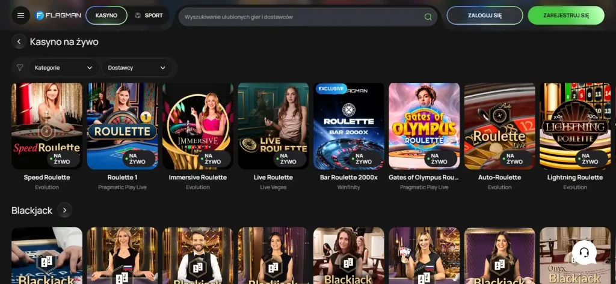Image resolution: width=616 pixels, height=284 pixels.
Task: Click Pragmatic Play Live under Roulette 1
Action: click(x=122, y=187)
